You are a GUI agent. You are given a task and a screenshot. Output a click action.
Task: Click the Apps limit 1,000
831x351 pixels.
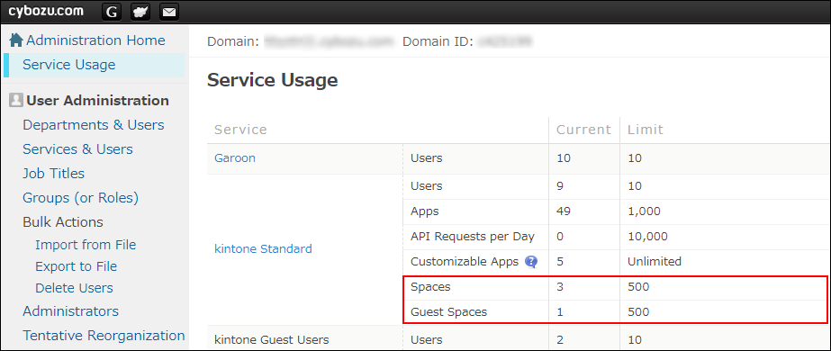644,211
